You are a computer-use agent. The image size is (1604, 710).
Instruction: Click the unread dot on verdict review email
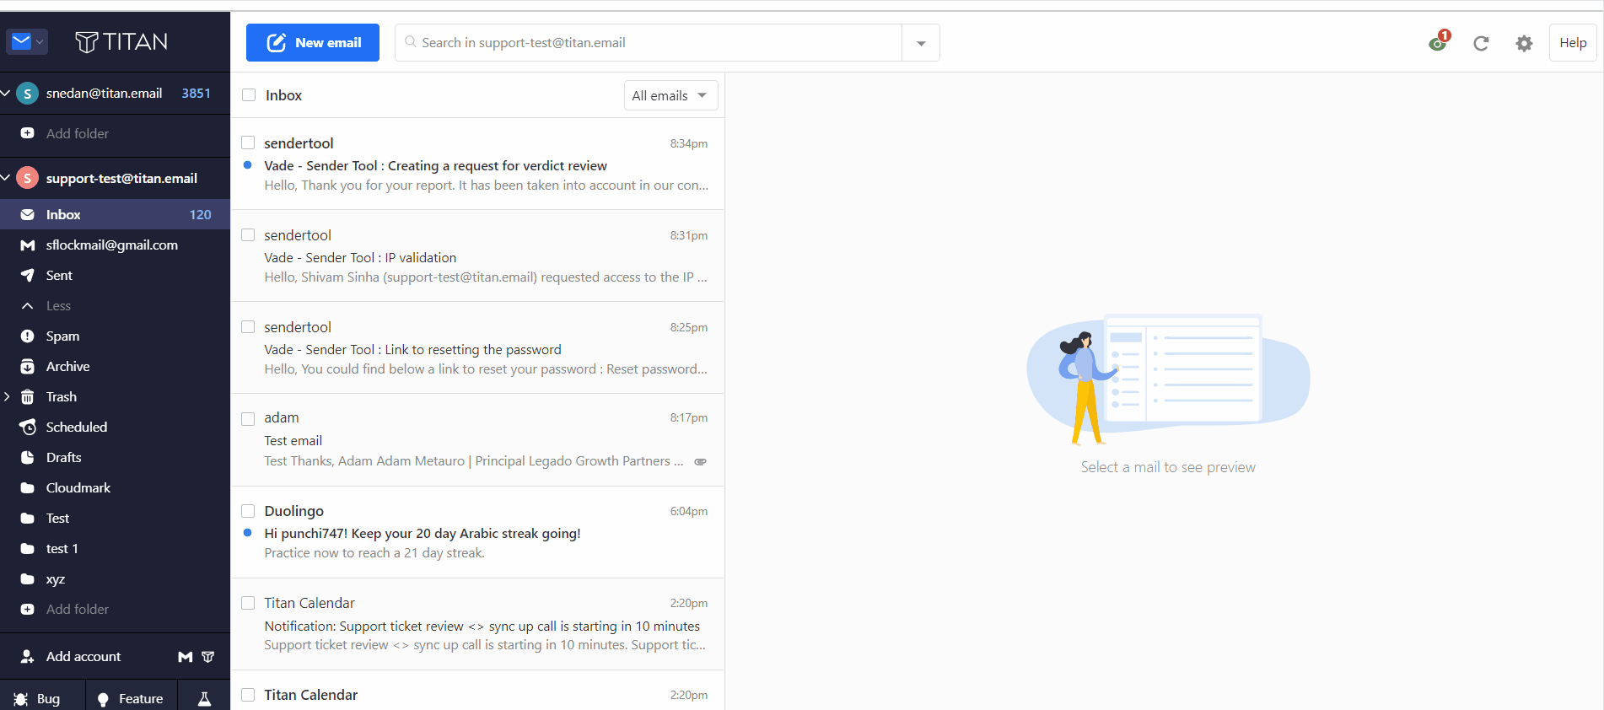(x=247, y=165)
